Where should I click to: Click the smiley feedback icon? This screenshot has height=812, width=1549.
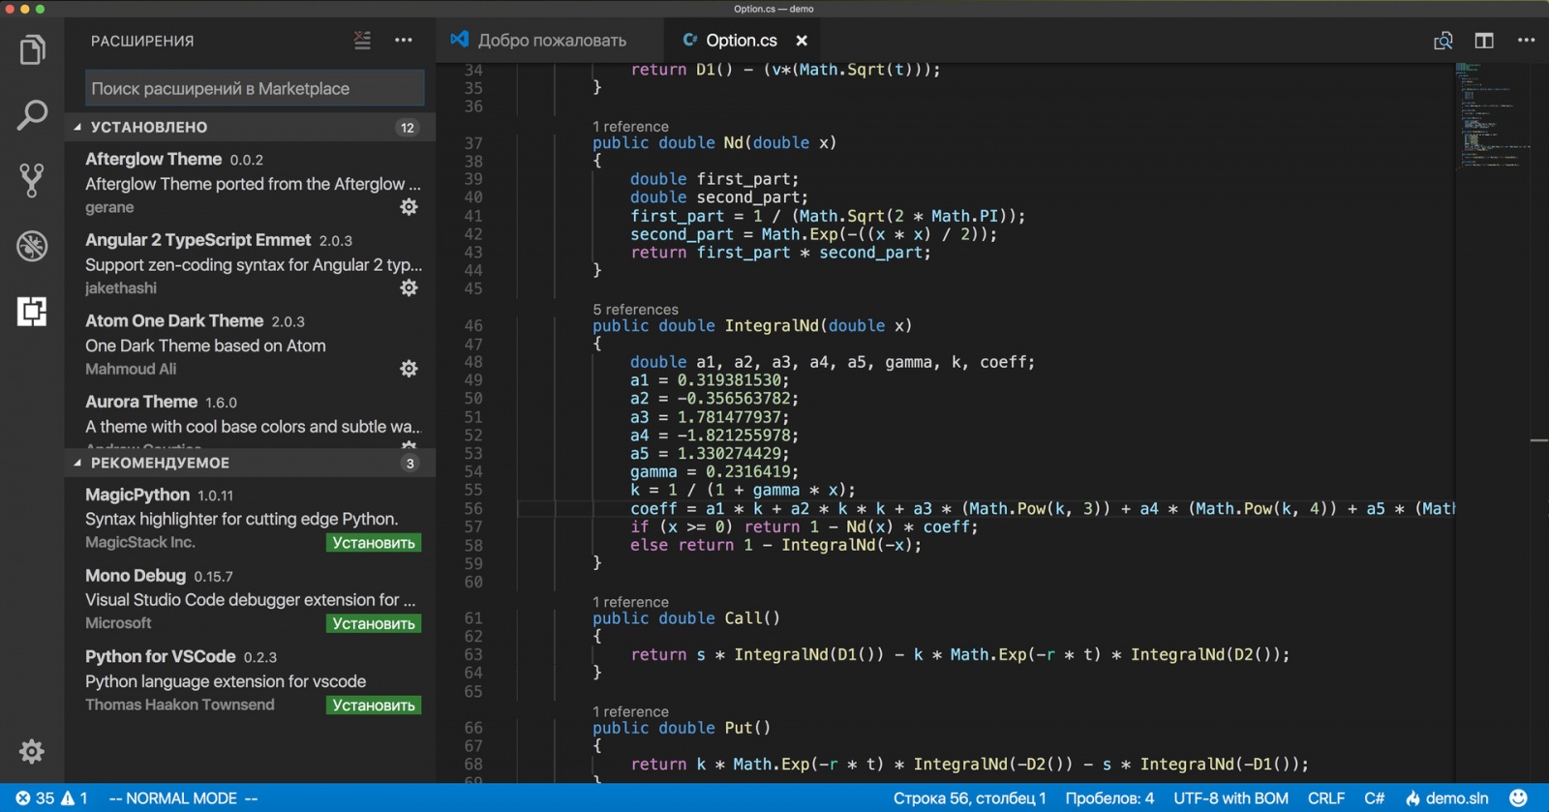1519,798
